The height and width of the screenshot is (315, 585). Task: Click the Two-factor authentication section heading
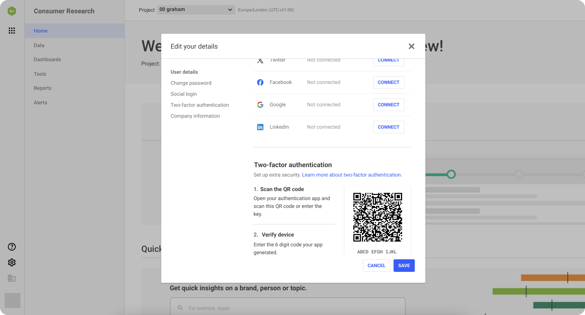point(293,165)
